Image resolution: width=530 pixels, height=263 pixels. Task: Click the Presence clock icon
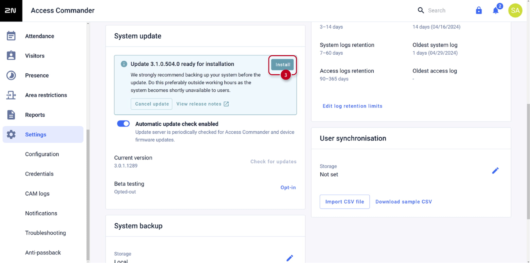[x=11, y=75]
